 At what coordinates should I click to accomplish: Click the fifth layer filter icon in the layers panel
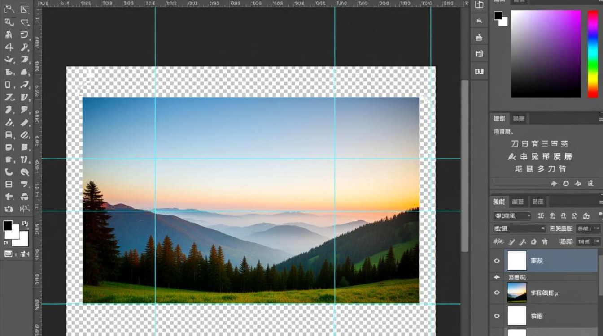(x=586, y=216)
